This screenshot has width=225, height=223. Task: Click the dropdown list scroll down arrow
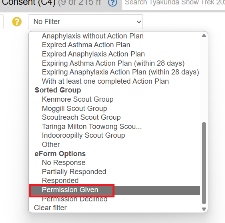pyautogui.click(x=204, y=209)
